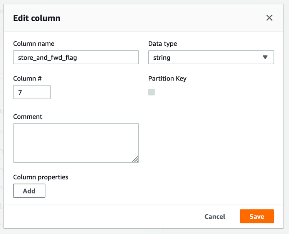The height and width of the screenshot is (234, 289).
Task: Save the column changes
Action: (x=257, y=217)
